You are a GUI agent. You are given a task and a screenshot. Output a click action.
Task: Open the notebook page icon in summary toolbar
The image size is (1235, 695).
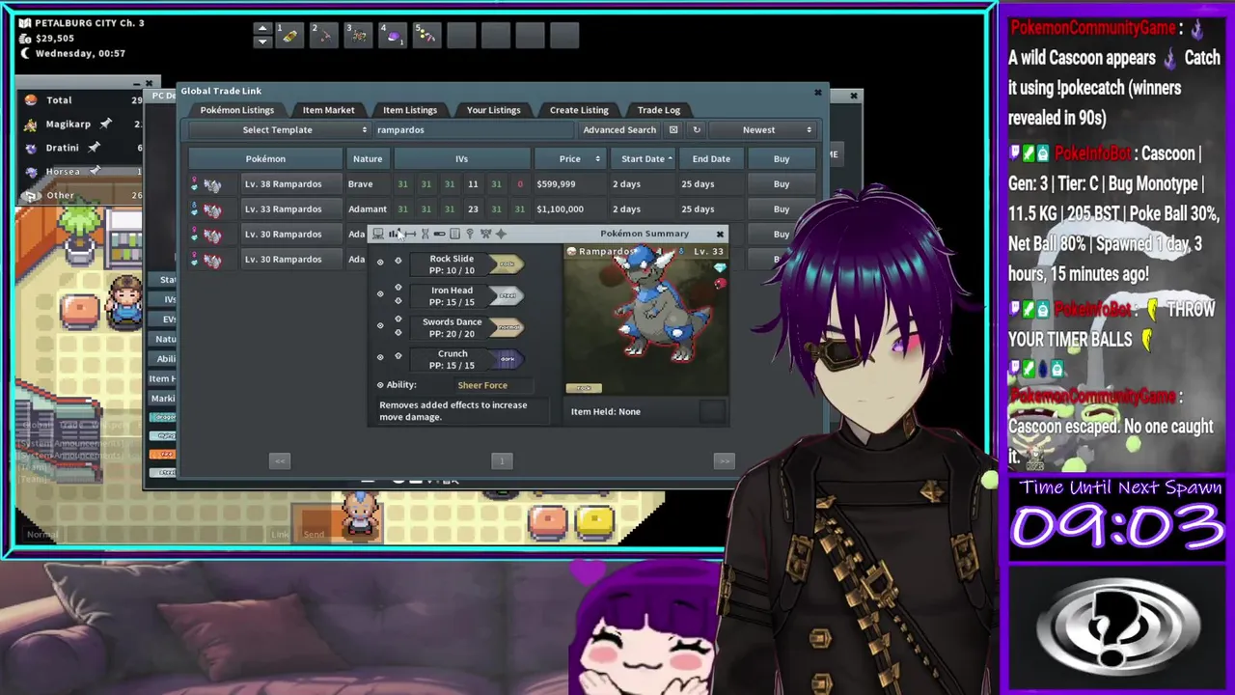[454, 234]
